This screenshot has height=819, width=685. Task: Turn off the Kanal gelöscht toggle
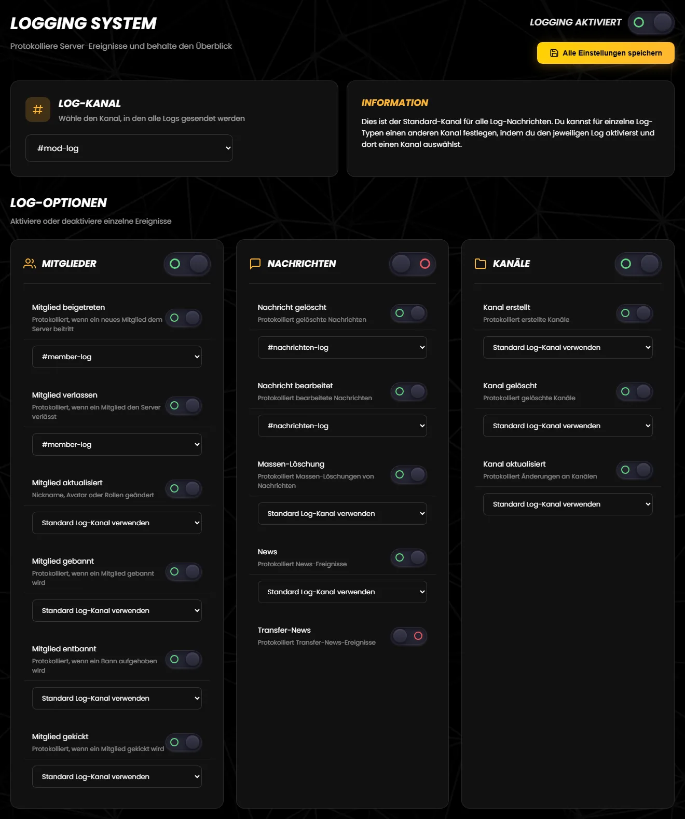635,391
